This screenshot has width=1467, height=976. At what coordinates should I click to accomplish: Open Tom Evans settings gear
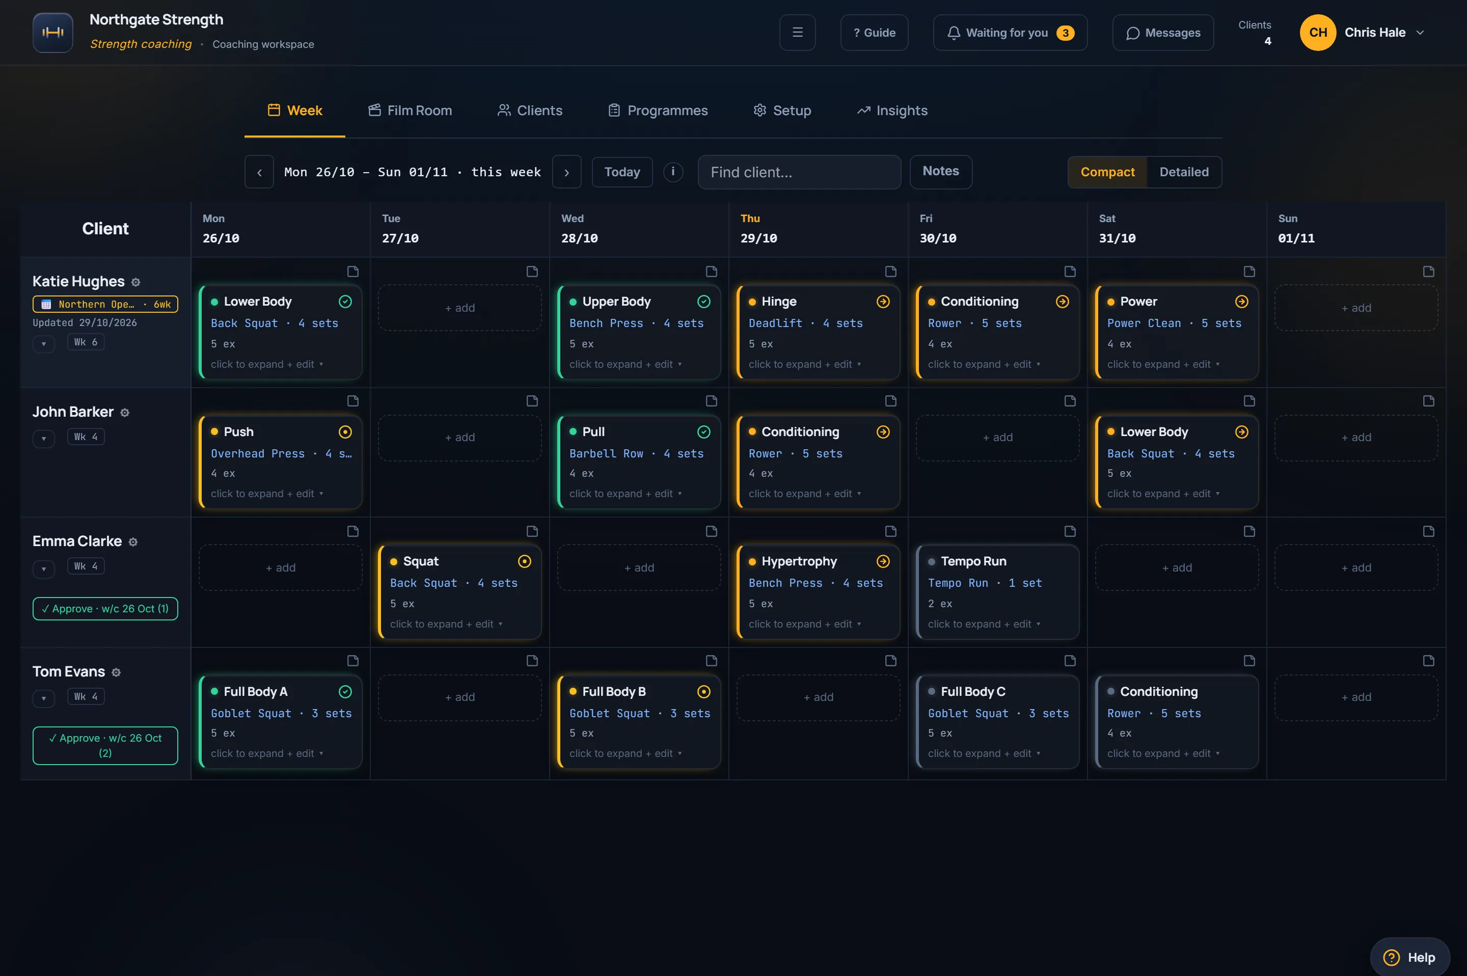[116, 672]
